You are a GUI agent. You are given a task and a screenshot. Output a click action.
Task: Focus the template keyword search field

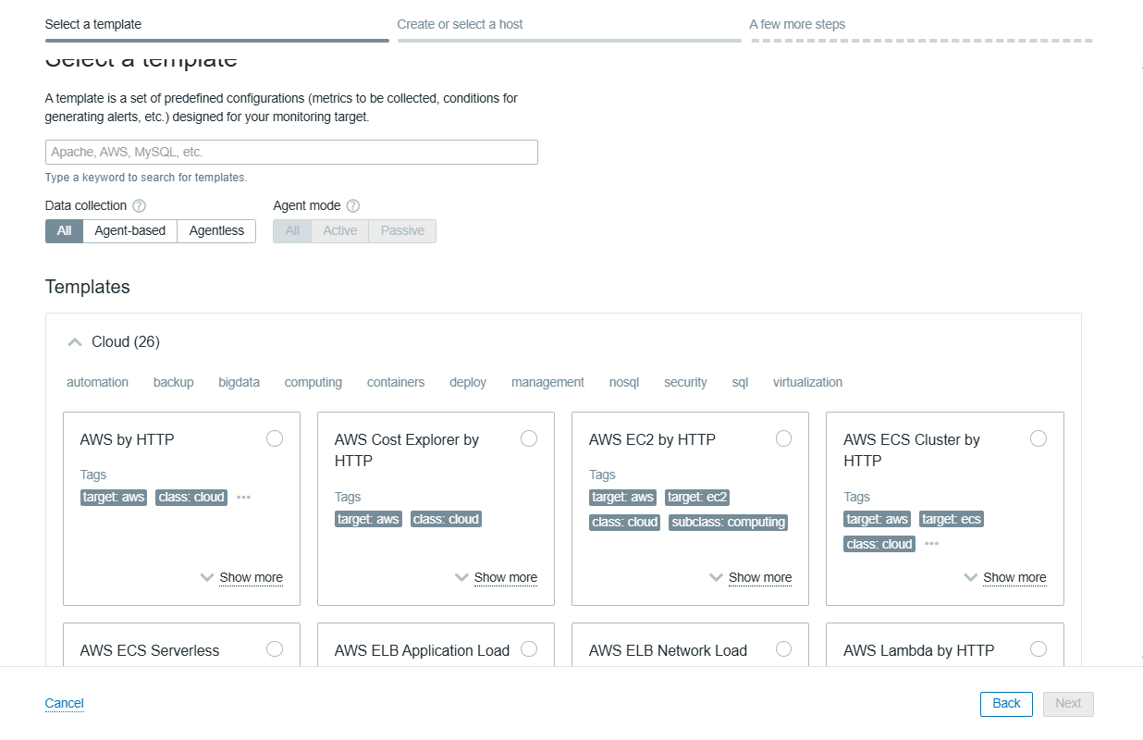coord(291,152)
